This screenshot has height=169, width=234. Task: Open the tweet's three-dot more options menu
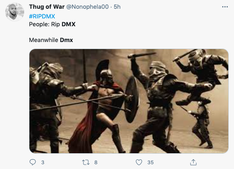click(x=225, y=7)
